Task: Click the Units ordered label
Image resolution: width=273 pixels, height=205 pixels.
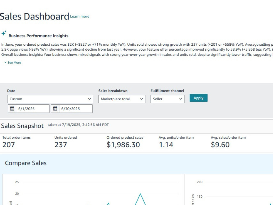Action: 66,137
